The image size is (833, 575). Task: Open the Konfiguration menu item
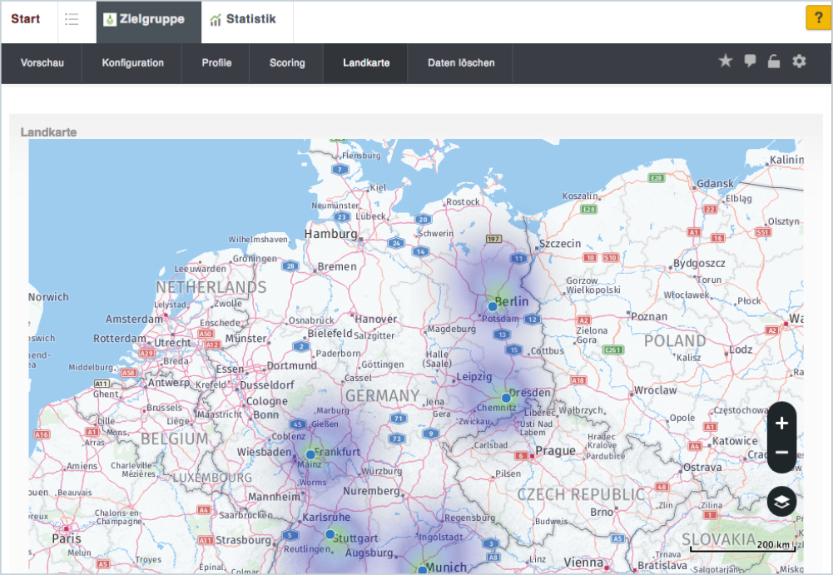point(133,63)
